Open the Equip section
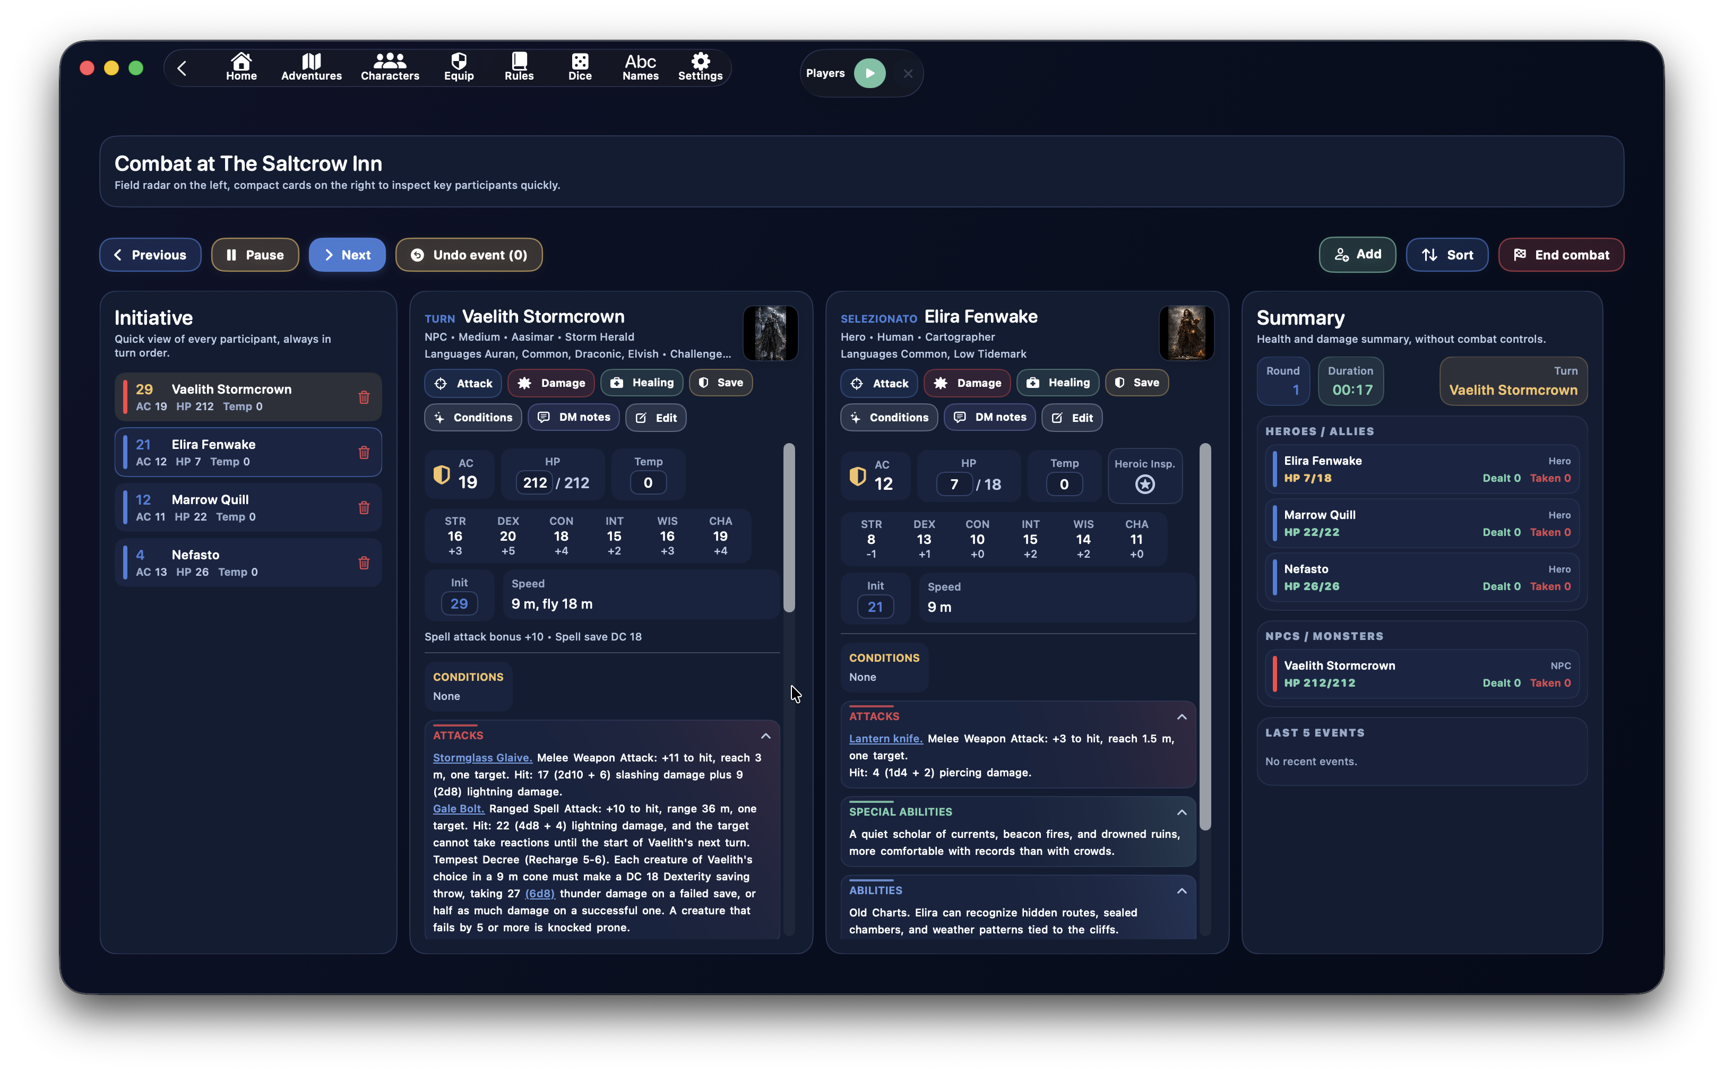The height and width of the screenshot is (1073, 1724). (x=459, y=67)
